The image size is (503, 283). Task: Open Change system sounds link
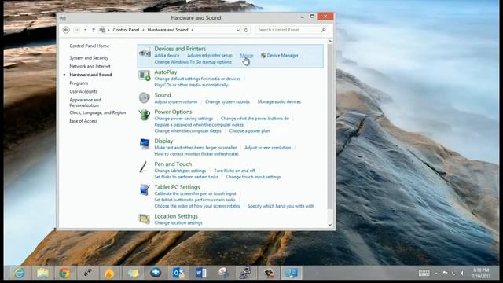coord(227,101)
